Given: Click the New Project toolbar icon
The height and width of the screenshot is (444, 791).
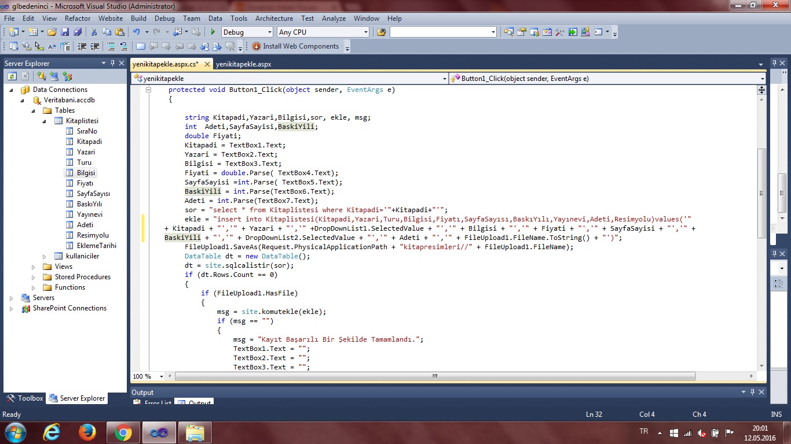Looking at the screenshot, I should [x=13, y=32].
